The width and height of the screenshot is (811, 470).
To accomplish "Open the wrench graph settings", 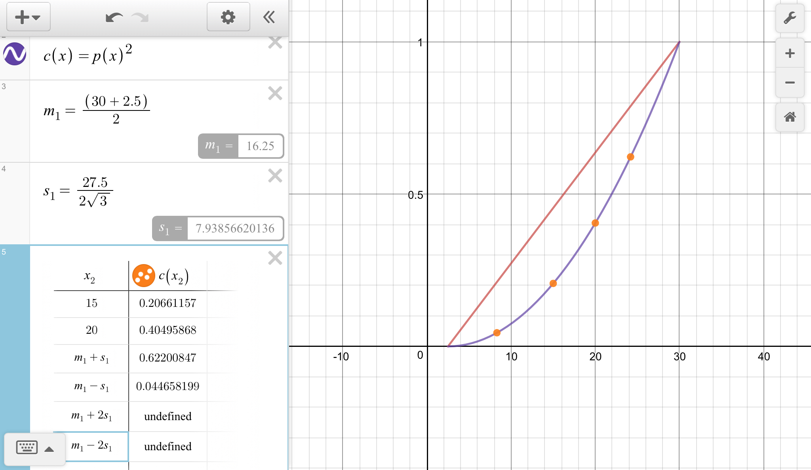I will pyautogui.click(x=790, y=18).
